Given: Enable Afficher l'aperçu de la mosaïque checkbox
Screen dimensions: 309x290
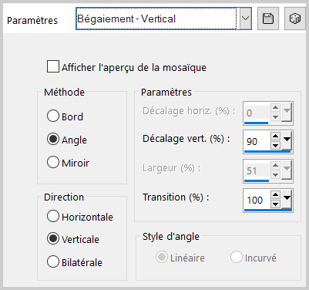Looking at the screenshot, I should click(x=53, y=66).
